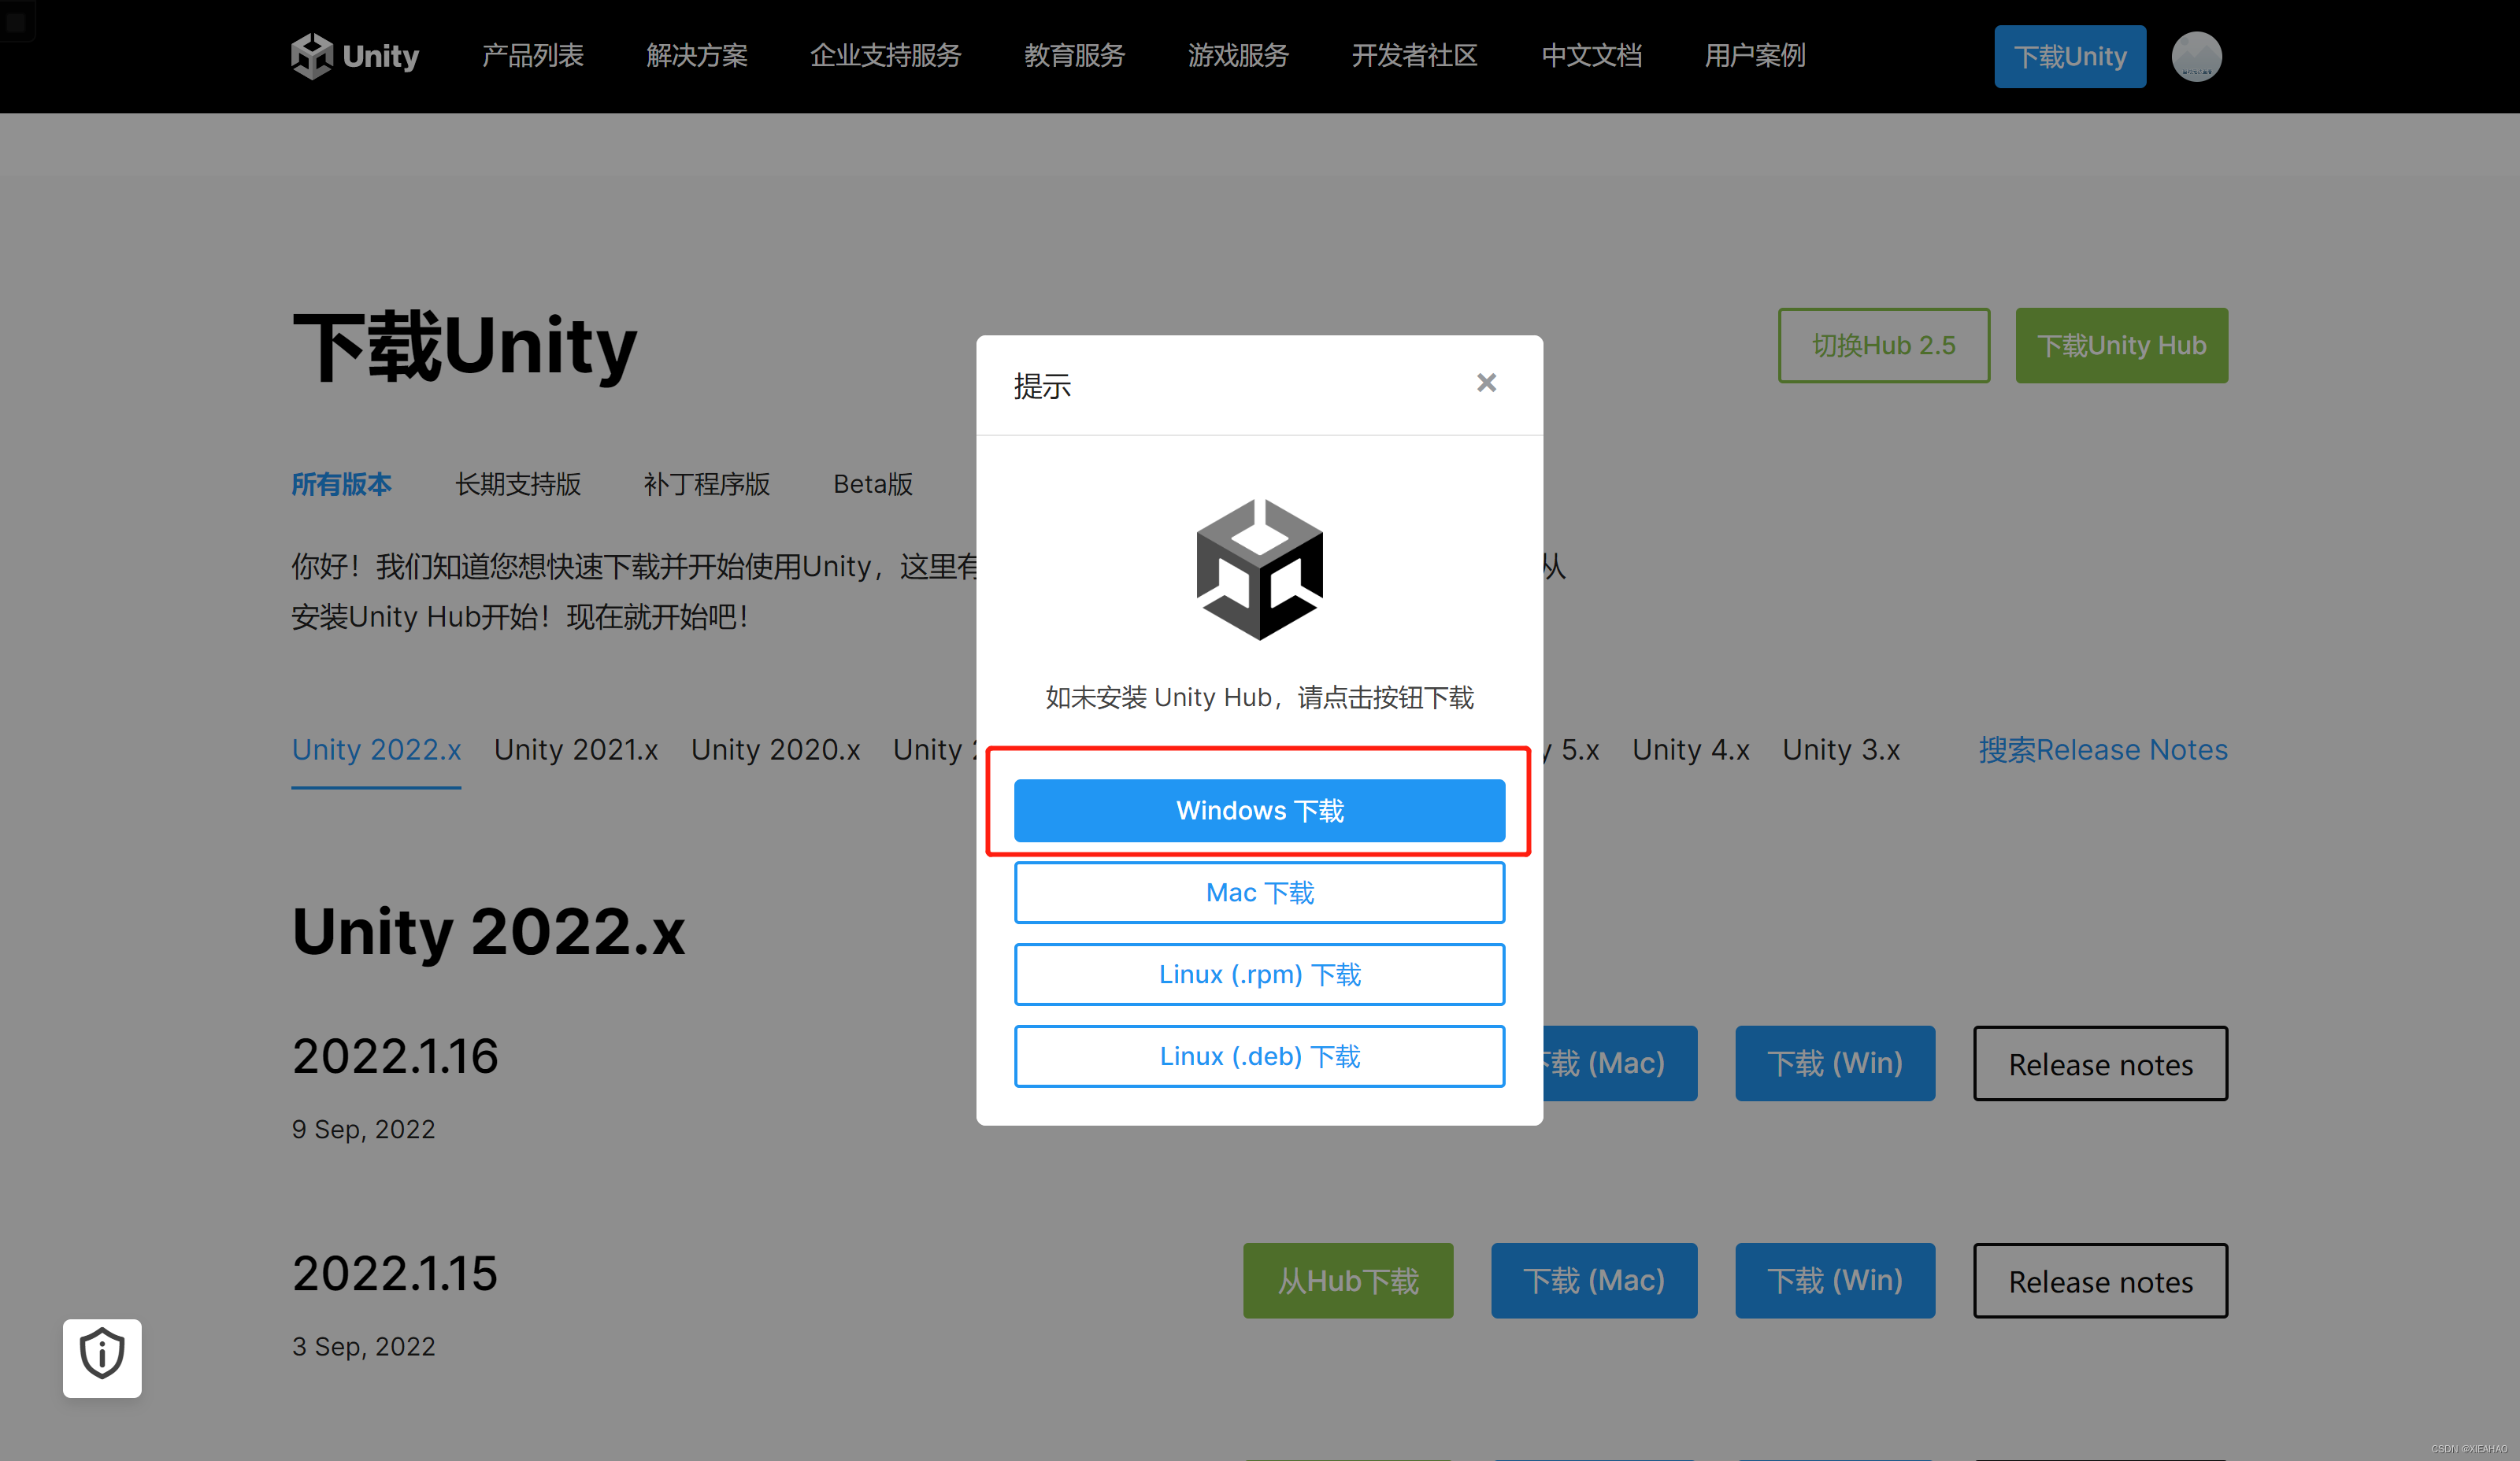
Task: Click the Windows 下载 button
Action: point(1259,811)
